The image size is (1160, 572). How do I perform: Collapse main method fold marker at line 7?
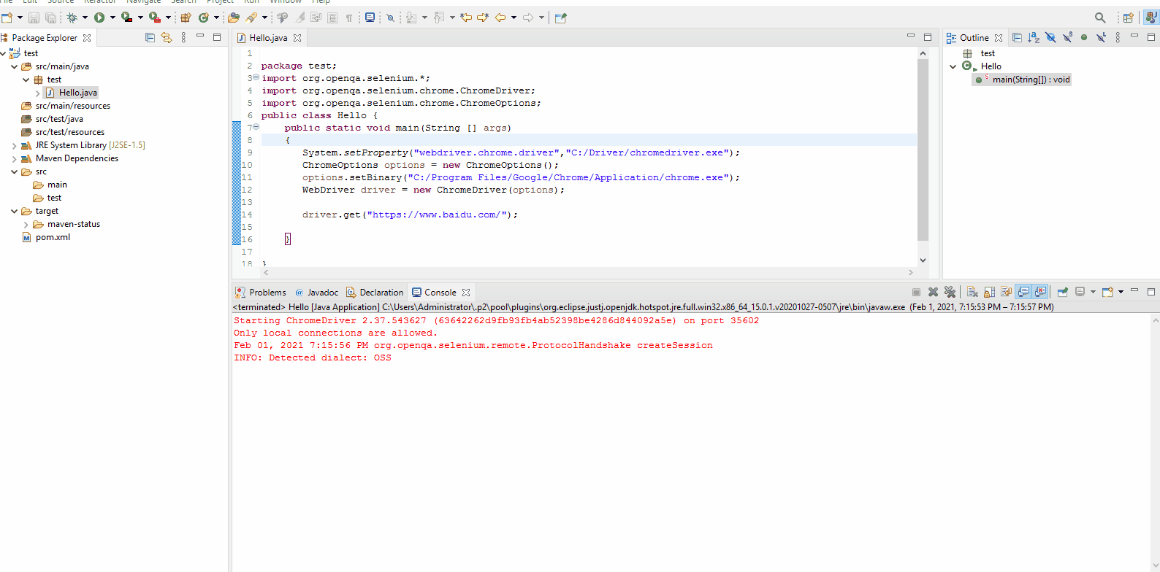[x=256, y=127]
